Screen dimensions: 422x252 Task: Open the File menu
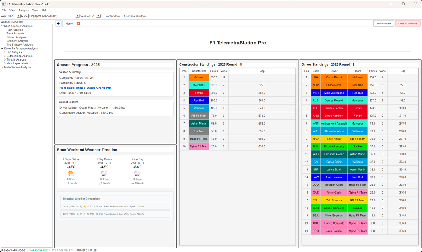click(x=4, y=10)
